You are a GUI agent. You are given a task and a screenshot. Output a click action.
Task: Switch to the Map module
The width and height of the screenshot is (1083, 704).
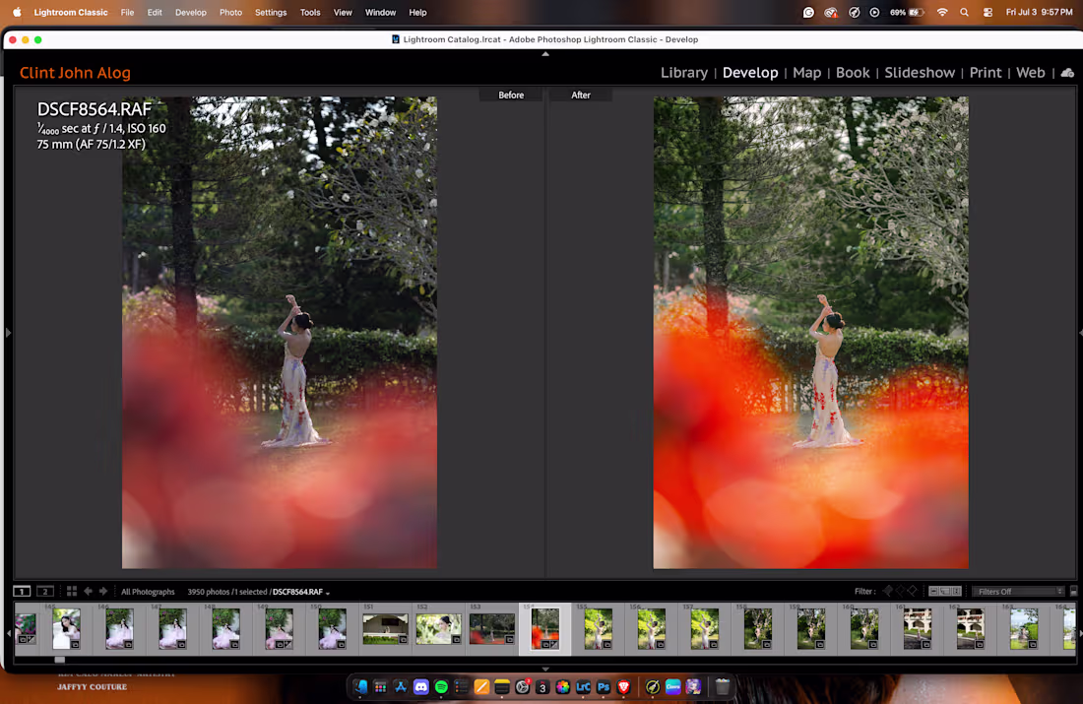(806, 73)
